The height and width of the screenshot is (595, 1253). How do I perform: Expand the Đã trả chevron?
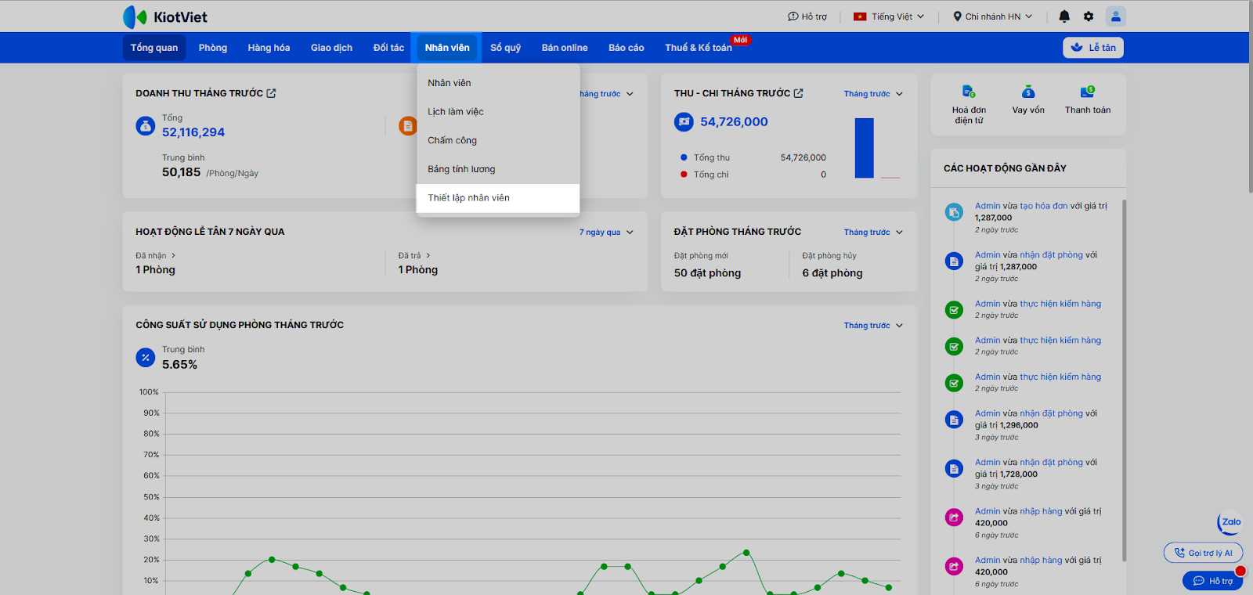pos(428,256)
